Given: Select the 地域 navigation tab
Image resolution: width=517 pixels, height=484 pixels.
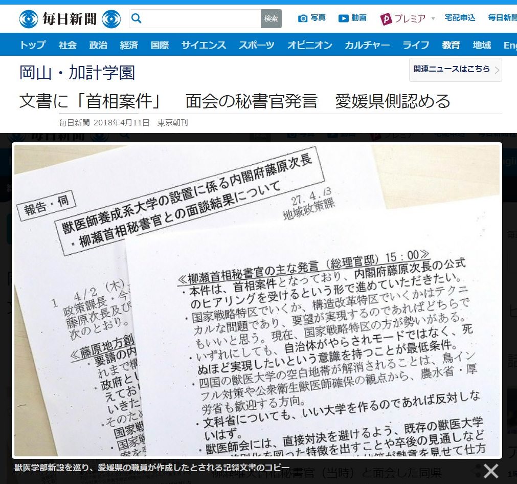Looking at the screenshot, I should tap(482, 45).
